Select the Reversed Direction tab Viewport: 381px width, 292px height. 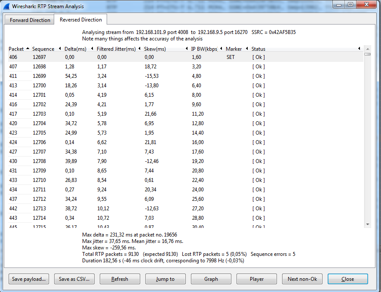(80, 20)
